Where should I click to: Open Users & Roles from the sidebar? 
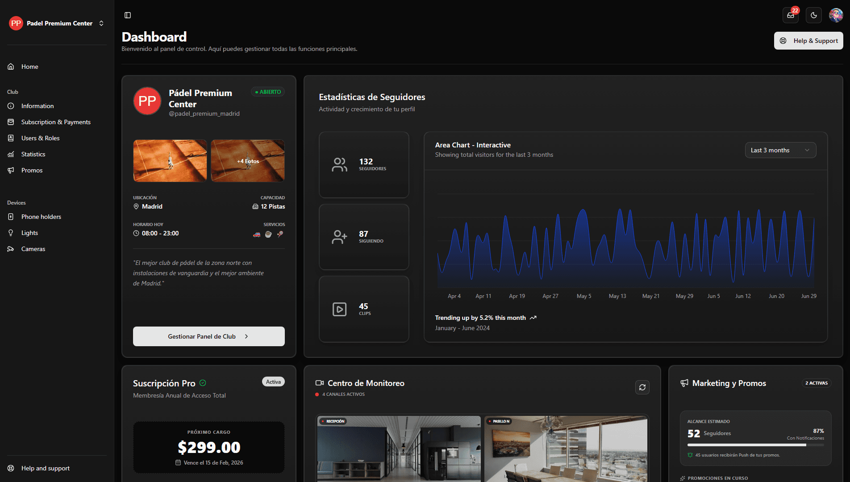40,138
